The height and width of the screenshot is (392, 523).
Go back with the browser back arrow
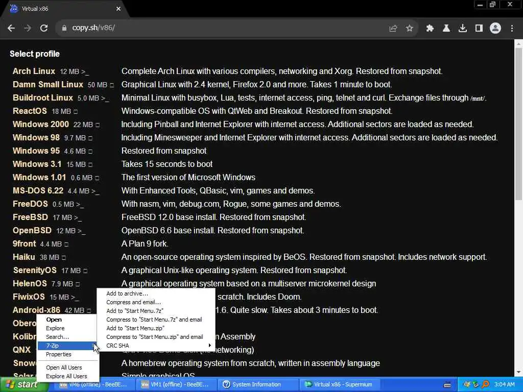point(11,28)
